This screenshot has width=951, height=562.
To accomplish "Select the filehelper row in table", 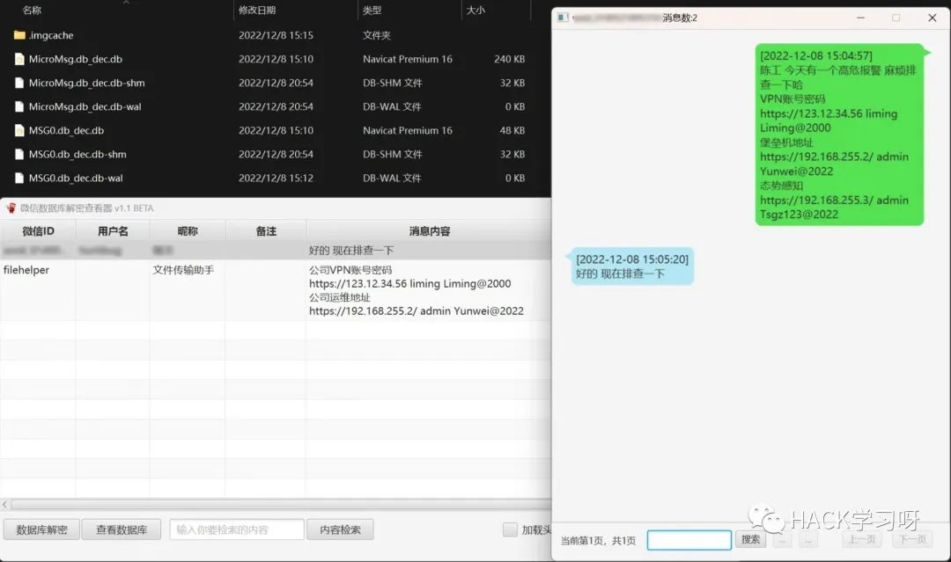I will (276, 290).
